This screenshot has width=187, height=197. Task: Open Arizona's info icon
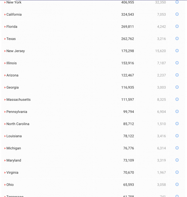coord(177,75)
